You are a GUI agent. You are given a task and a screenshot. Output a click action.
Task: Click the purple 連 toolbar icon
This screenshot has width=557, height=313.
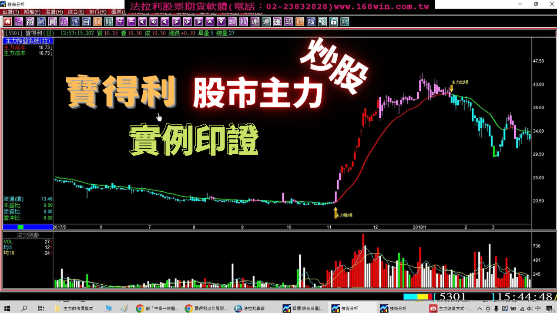coord(255,22)
